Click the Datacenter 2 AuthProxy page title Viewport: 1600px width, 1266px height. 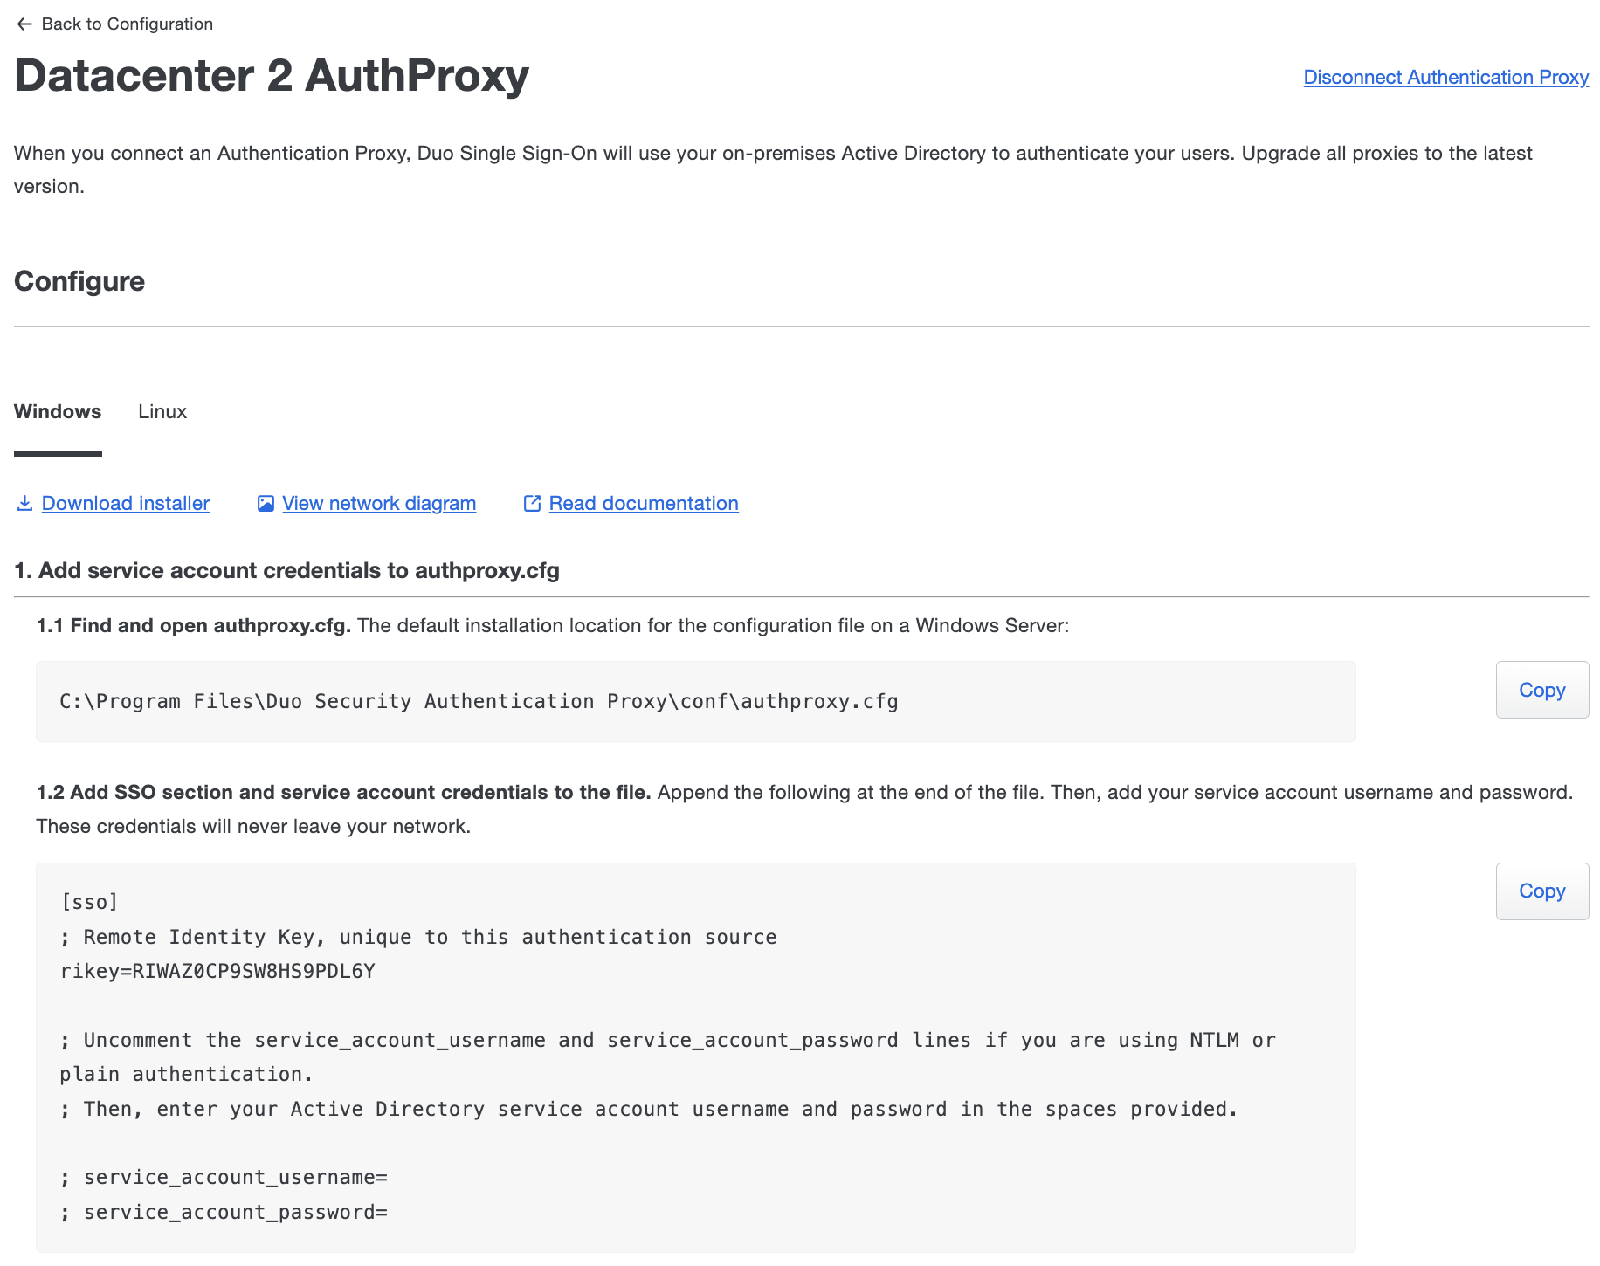272,76
